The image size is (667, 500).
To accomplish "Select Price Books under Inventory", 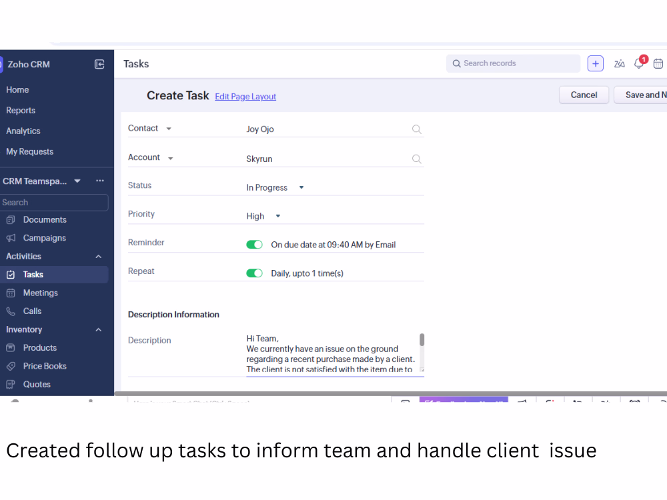I will [x=45, y=366].
